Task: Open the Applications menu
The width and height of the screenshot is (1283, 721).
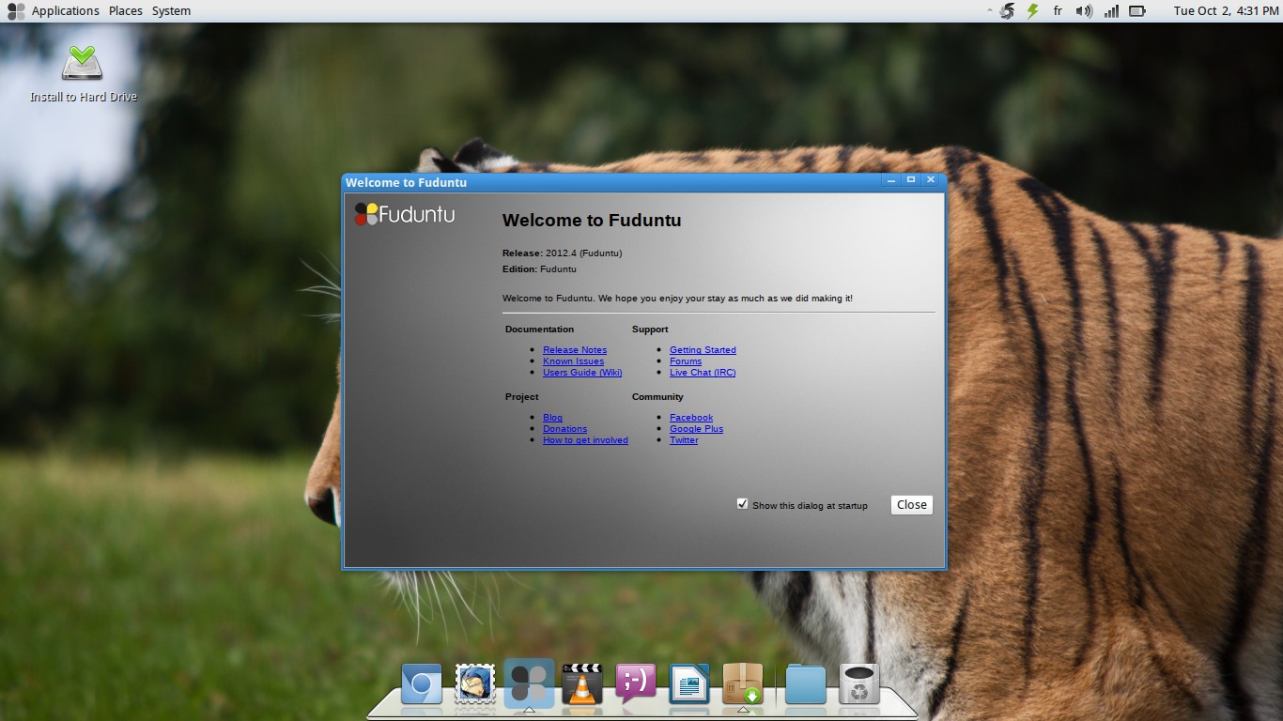Action: pos(65,11)
